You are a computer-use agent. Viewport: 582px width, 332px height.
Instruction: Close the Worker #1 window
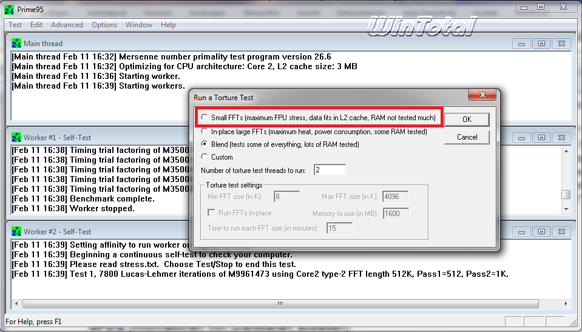pyautogui.click(x=561, y=138)
